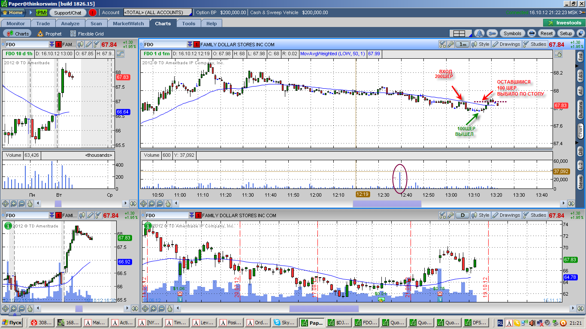Click the red record circle icon
586x329 pixels.
click(93, 12)
